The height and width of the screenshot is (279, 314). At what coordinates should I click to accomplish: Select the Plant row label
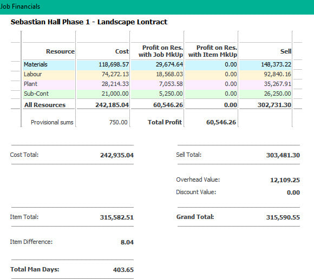pyautogui.click(x=31, y=84)
